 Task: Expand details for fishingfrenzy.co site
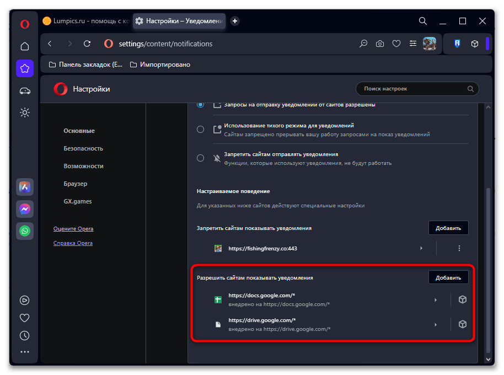(x=421, y=249)
